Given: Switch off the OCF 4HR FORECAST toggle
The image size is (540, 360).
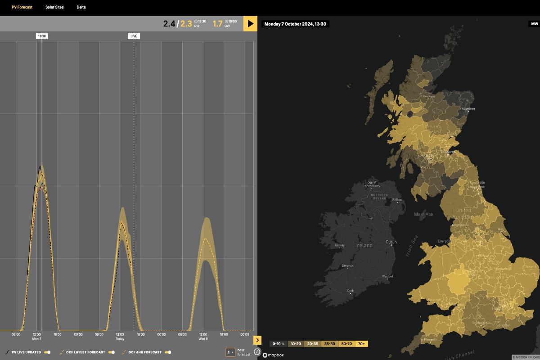Looking at the screenshot, I should click(x=168, y=352).
